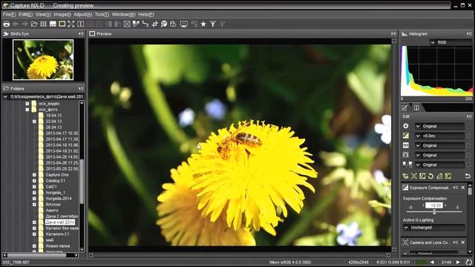The height and width of the screenshot is (267, 475).
Task: Open the Adjust menu
Action: 82,14
